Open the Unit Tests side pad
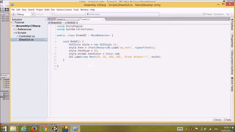Image resolution: width=235 pixels, height=132 pixels. [x=232, y=84]
